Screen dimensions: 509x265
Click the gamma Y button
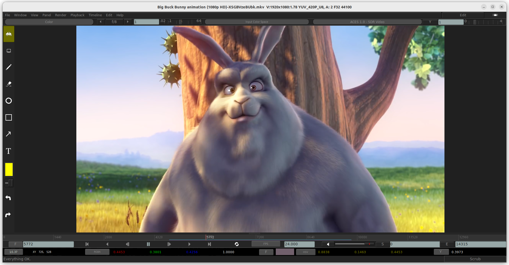(430, 22)
